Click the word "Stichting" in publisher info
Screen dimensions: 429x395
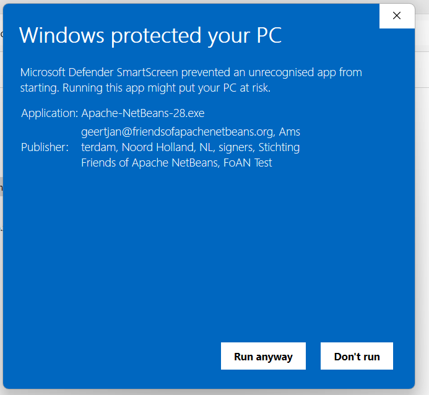[x=279, y=147]
